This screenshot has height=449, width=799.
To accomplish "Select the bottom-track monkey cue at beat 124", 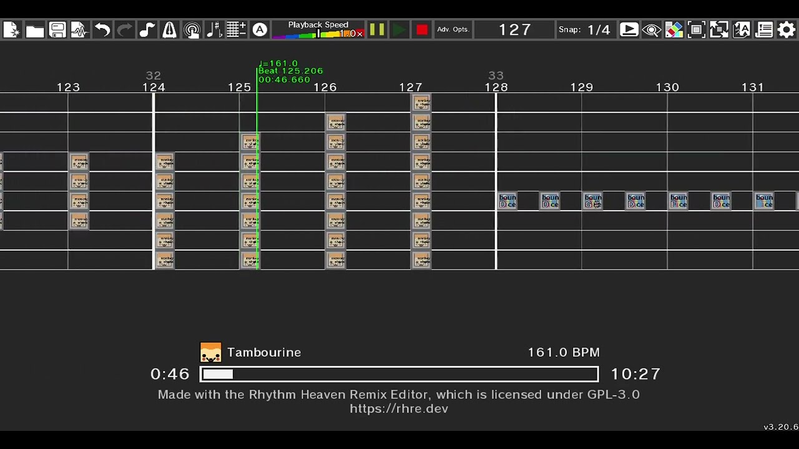I will click(165, 260).
